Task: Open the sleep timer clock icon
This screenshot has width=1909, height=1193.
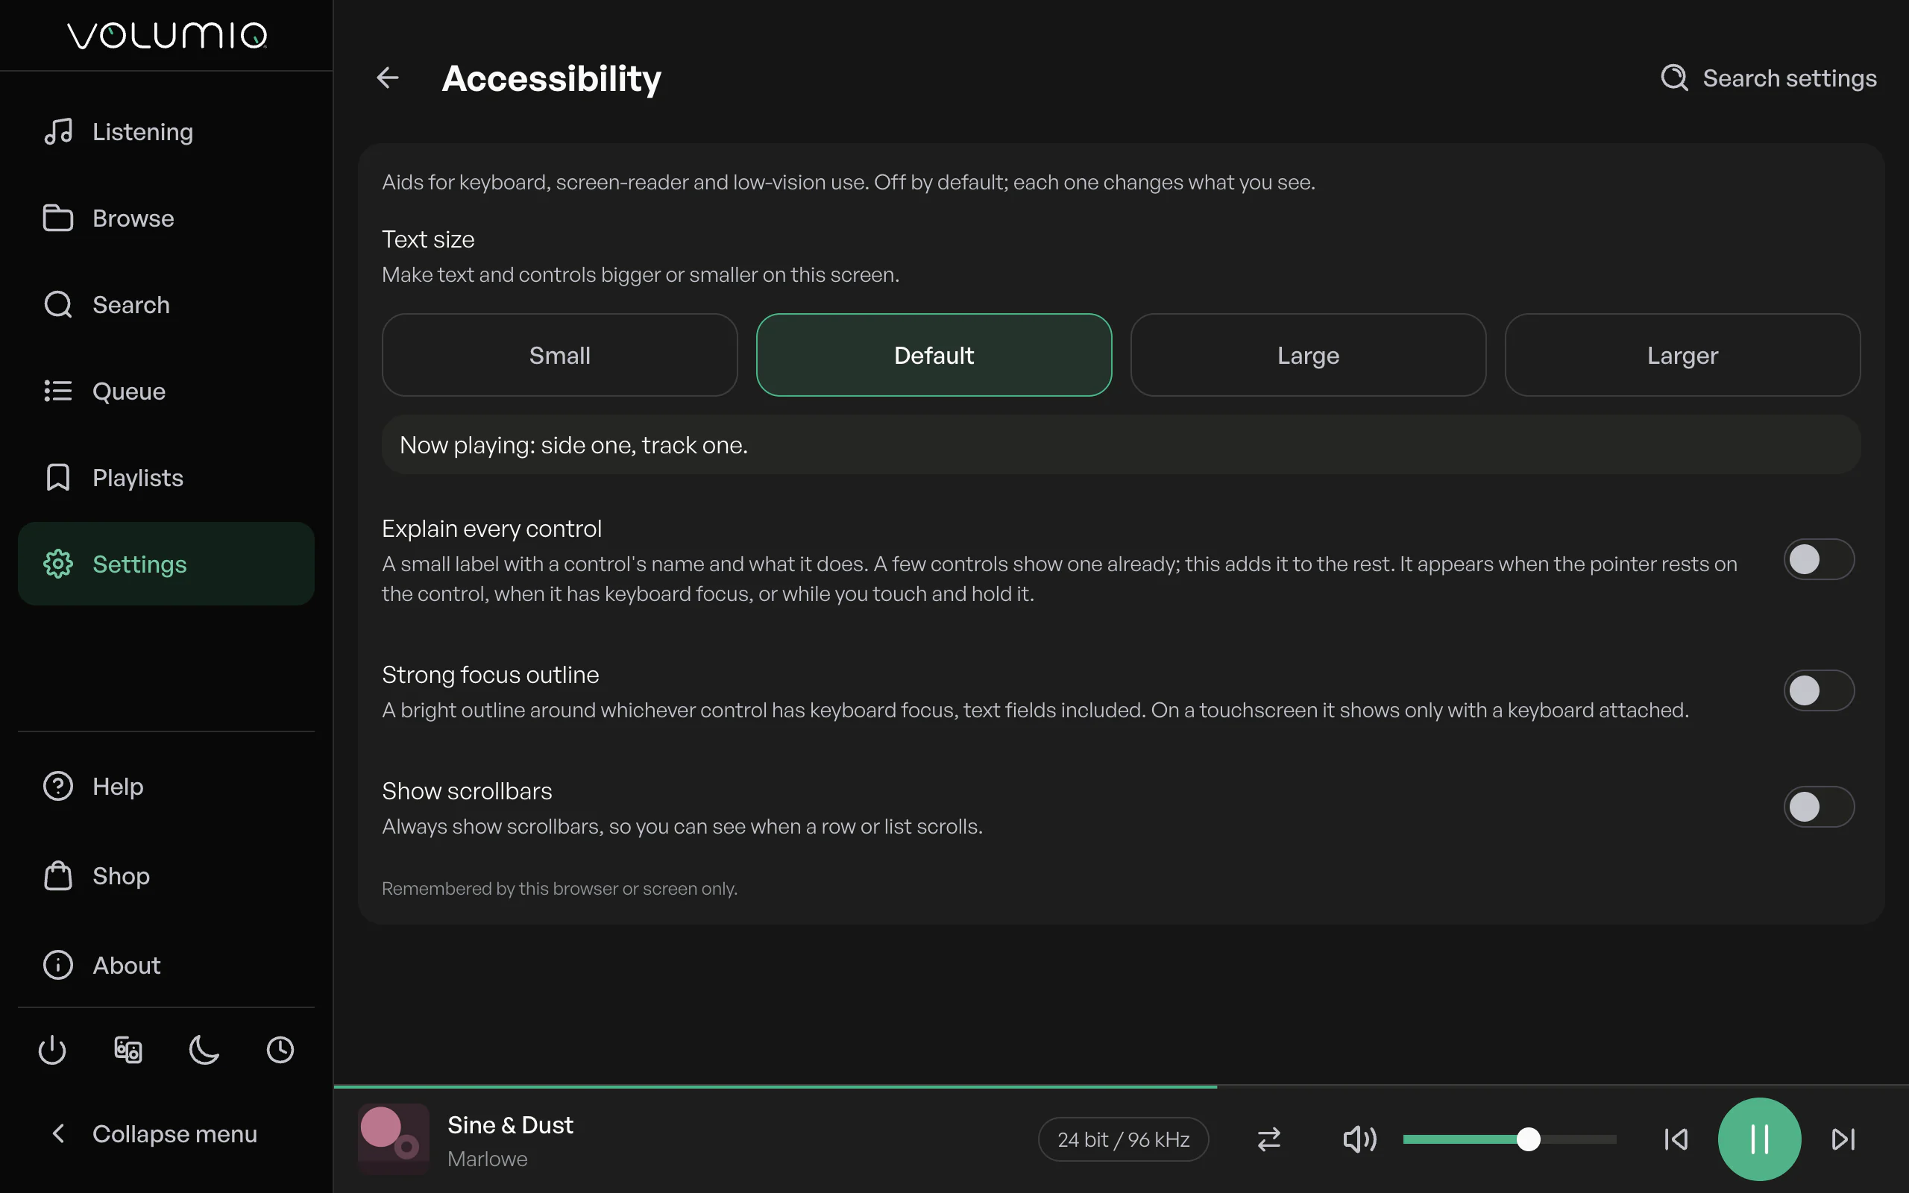Action: coord(280,1050)
